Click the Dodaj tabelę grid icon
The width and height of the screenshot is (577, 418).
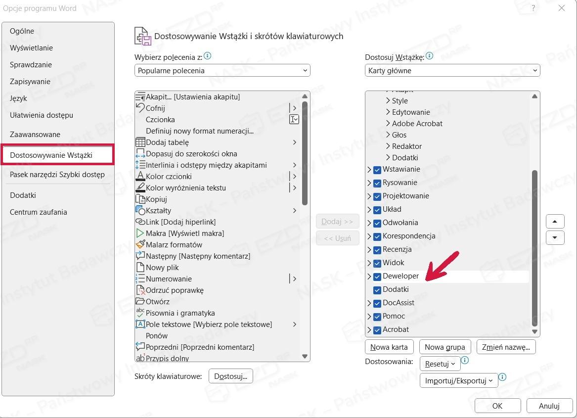(x=140, y=142)
